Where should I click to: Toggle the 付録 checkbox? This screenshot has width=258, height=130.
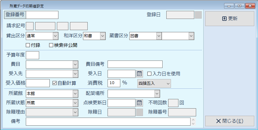(28, 45)
